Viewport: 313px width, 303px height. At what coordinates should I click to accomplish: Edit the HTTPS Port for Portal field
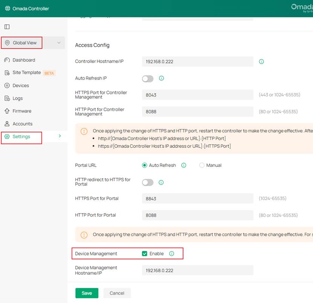pyautogui.click(x=198, y=198)
